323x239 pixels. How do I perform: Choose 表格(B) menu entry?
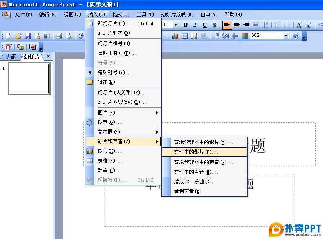[123, 161]
